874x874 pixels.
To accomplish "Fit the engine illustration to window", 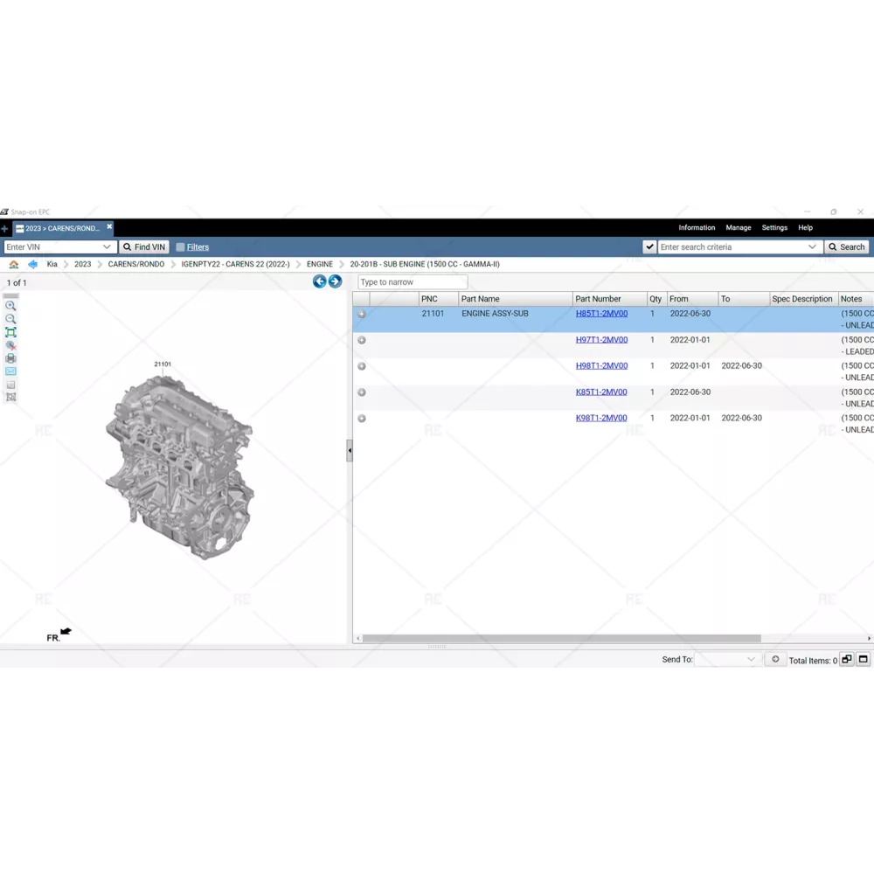I will click(10, 332).
